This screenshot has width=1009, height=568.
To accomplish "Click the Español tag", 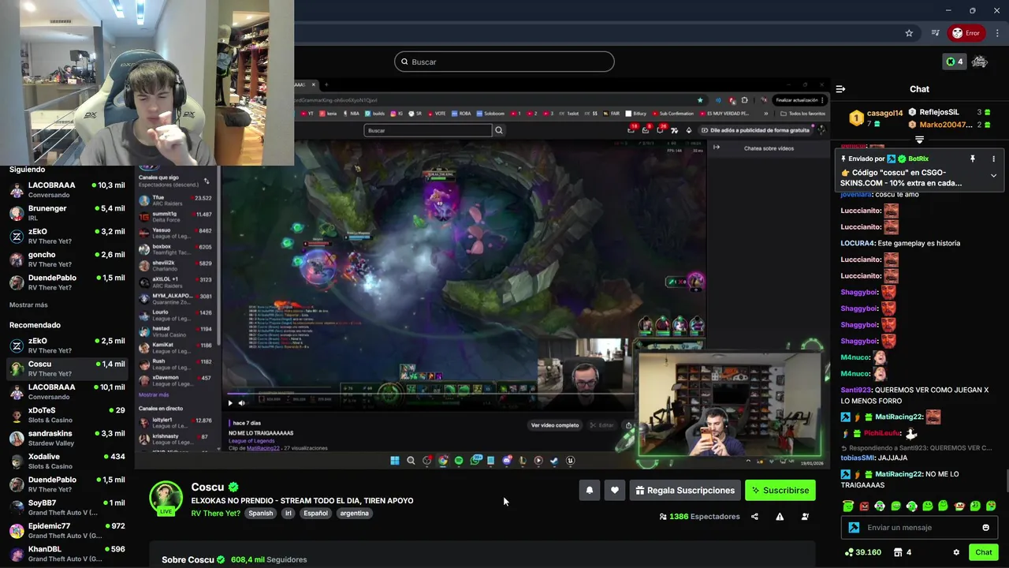I will [x=316, y=514].
